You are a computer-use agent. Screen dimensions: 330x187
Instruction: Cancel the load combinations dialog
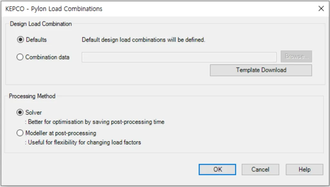click(260, 169)
